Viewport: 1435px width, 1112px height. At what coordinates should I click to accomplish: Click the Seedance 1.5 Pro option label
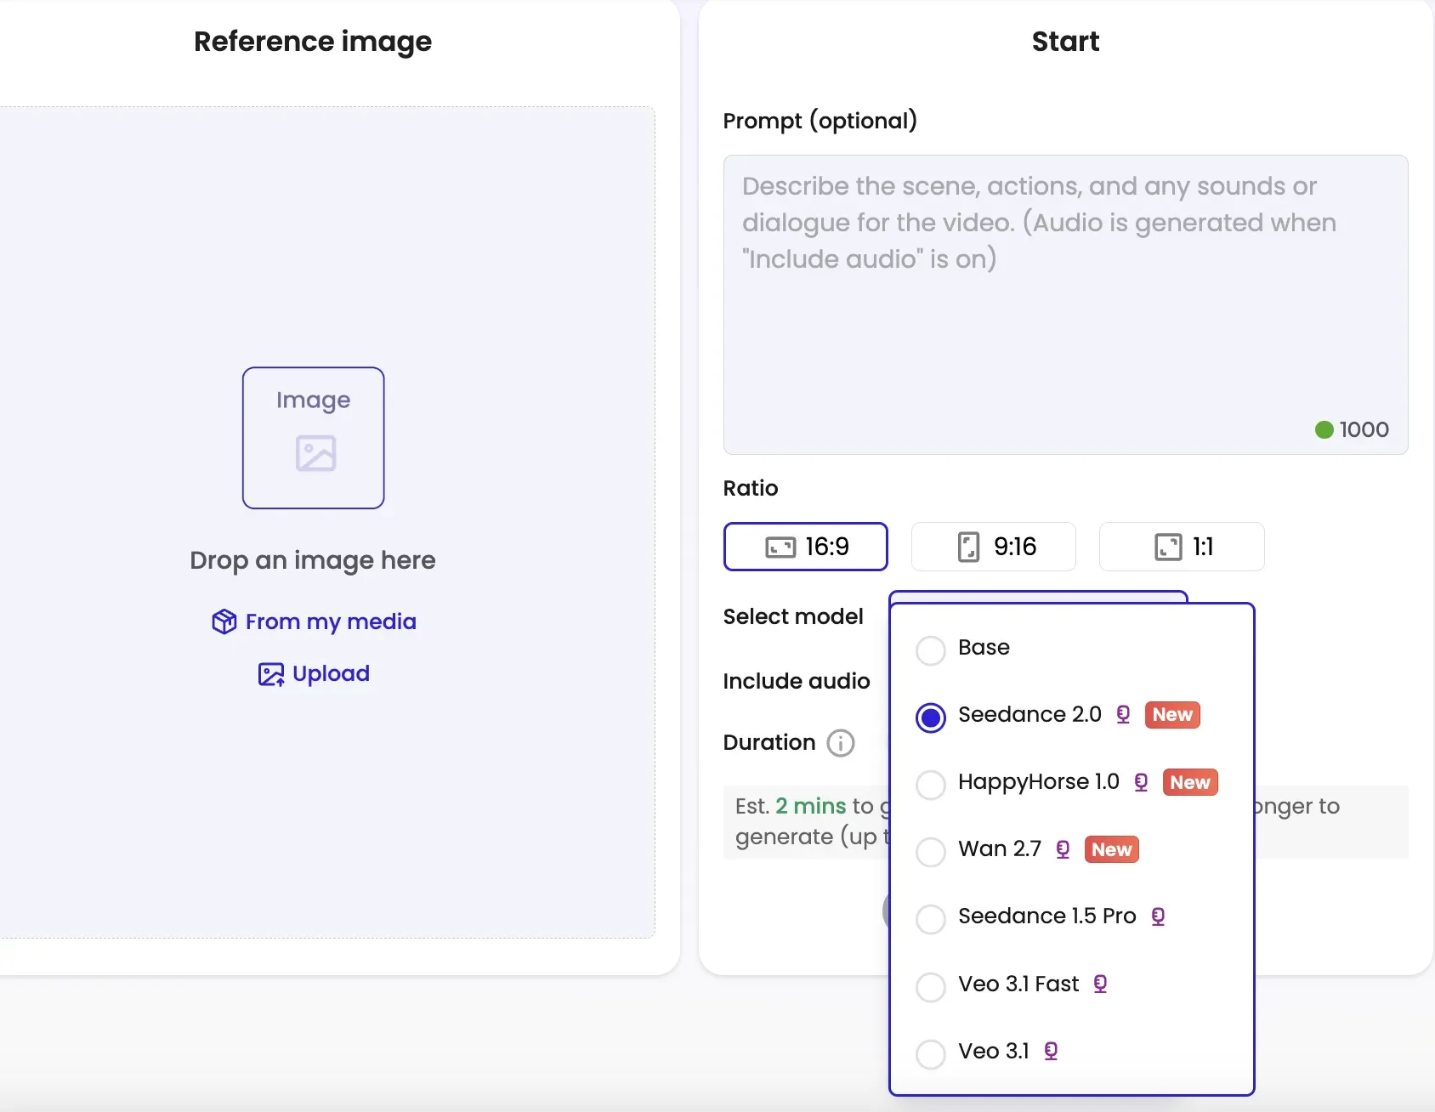coord(1047,916)
